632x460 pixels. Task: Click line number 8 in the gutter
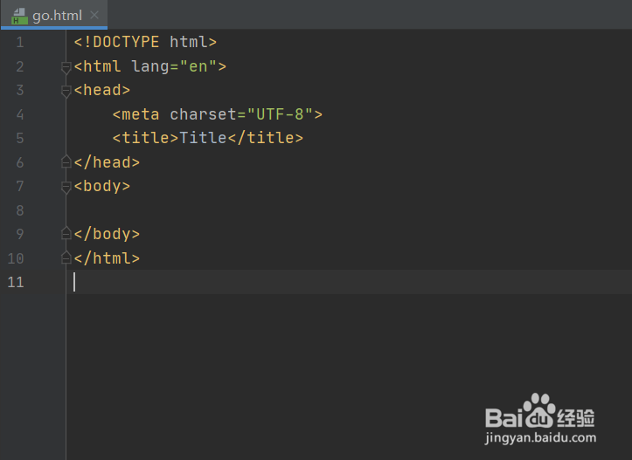tap(19, 210)
